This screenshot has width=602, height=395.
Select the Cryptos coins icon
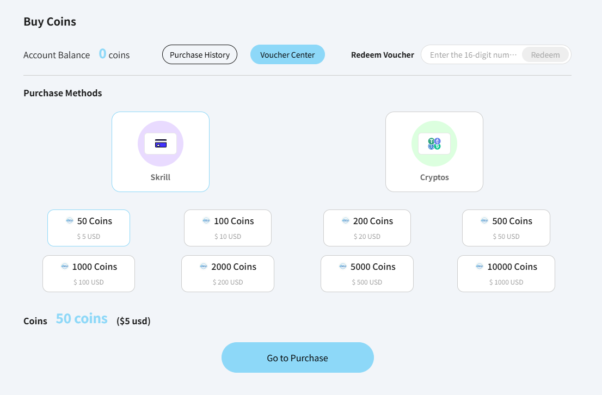434,144
